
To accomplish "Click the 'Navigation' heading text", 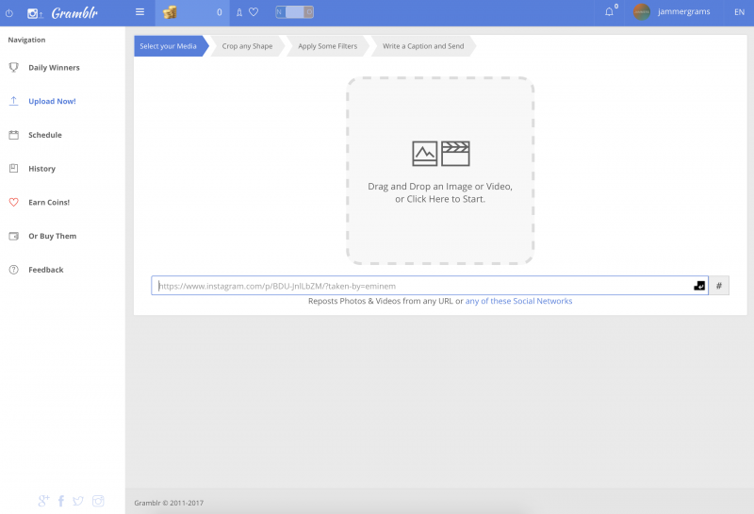I will point(27,40).
